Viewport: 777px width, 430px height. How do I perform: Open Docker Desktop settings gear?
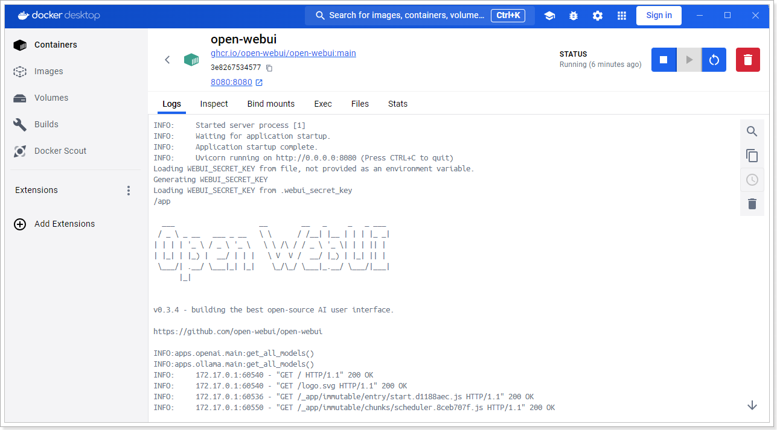598,16
